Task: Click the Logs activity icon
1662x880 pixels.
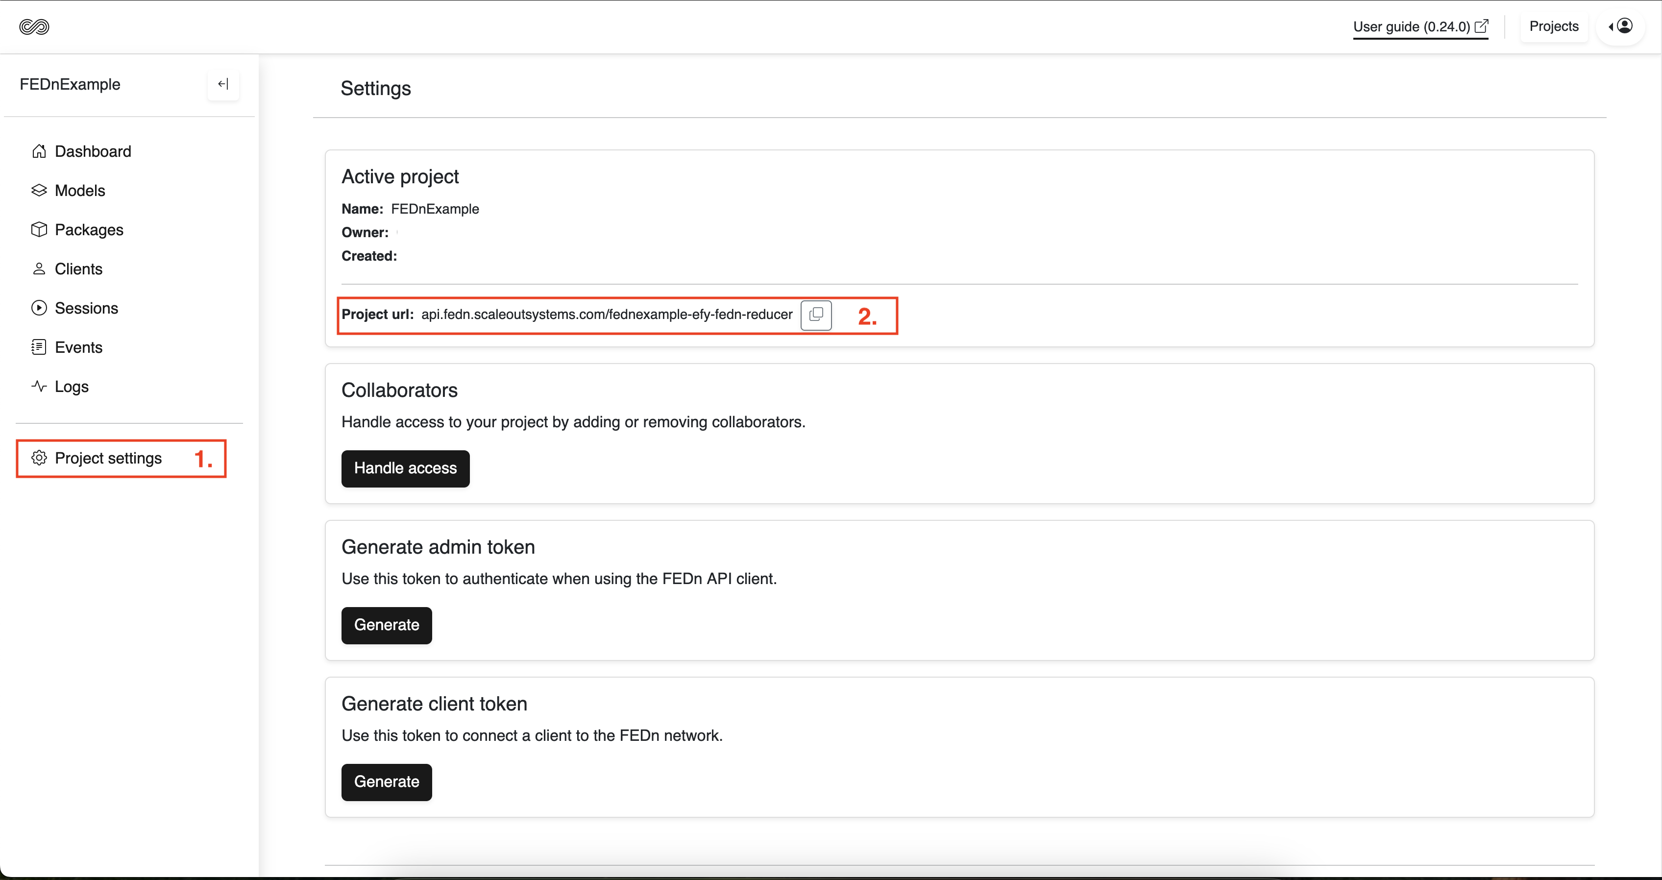Action: pyautogui.click(x=39, y=387)
